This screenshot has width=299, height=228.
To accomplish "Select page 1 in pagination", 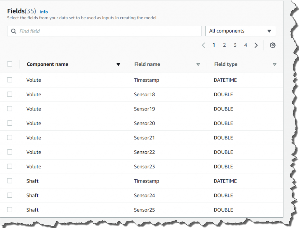I will (214, 45).
